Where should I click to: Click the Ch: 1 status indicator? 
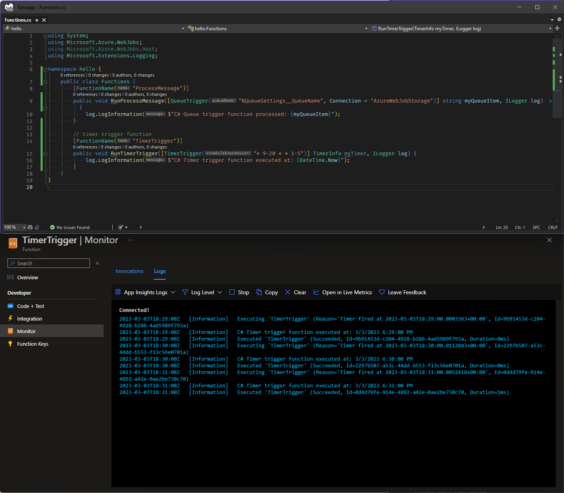[x=520, y=227]
